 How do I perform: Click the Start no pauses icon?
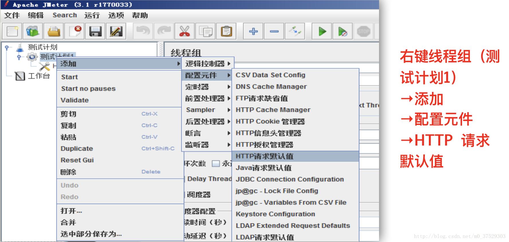click(x=343, y=31)
